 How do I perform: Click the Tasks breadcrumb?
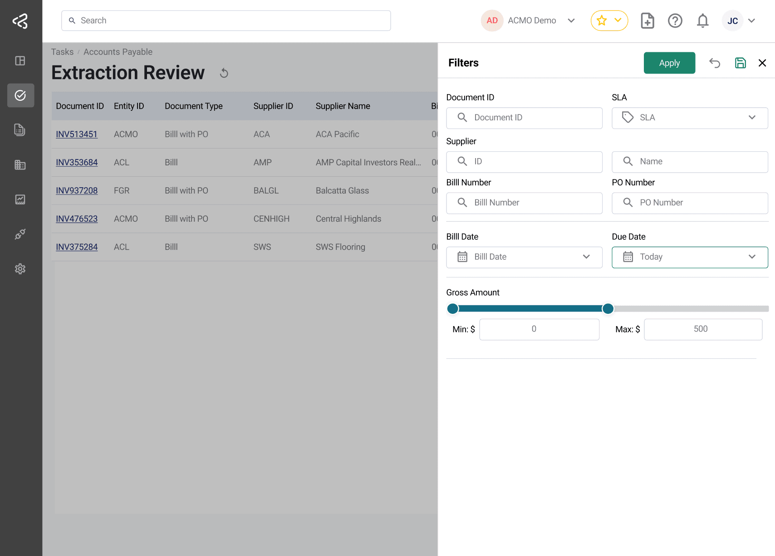click(62, 52)
